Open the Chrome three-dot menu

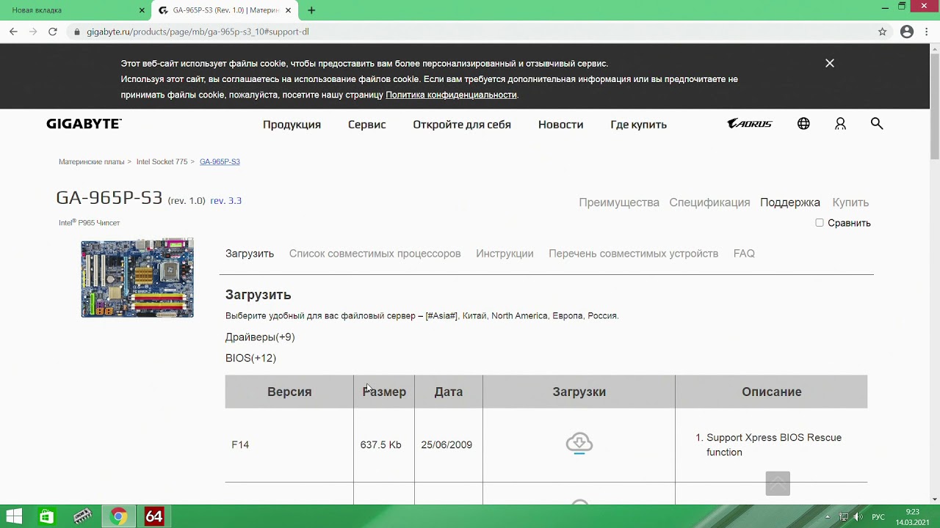click(x=928, y=32)
